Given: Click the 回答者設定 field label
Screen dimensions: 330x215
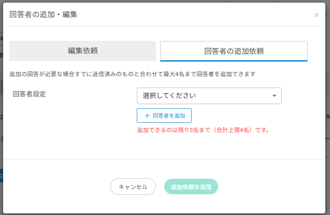Looking at the screenshot, I should pyautogui.click(x=30, y=94).
